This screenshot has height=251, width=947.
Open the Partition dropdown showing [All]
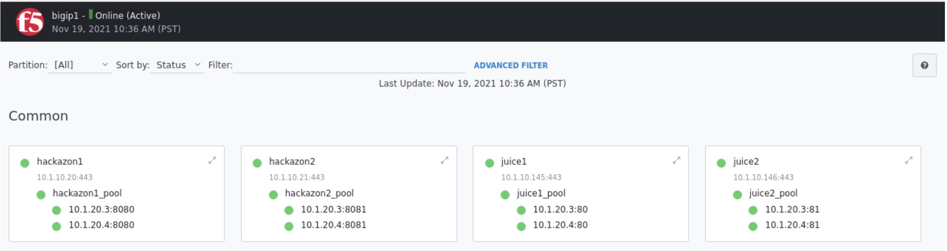click(x=80, y=65)
